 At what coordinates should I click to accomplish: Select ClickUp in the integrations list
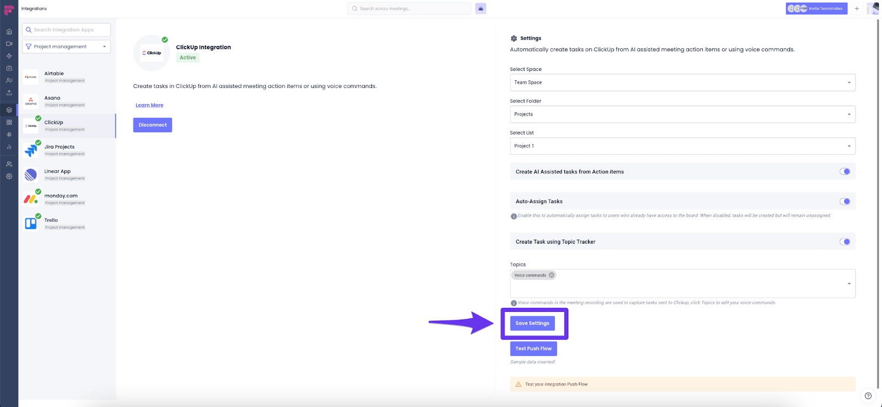pyautogui.click(x=67, y=126)
